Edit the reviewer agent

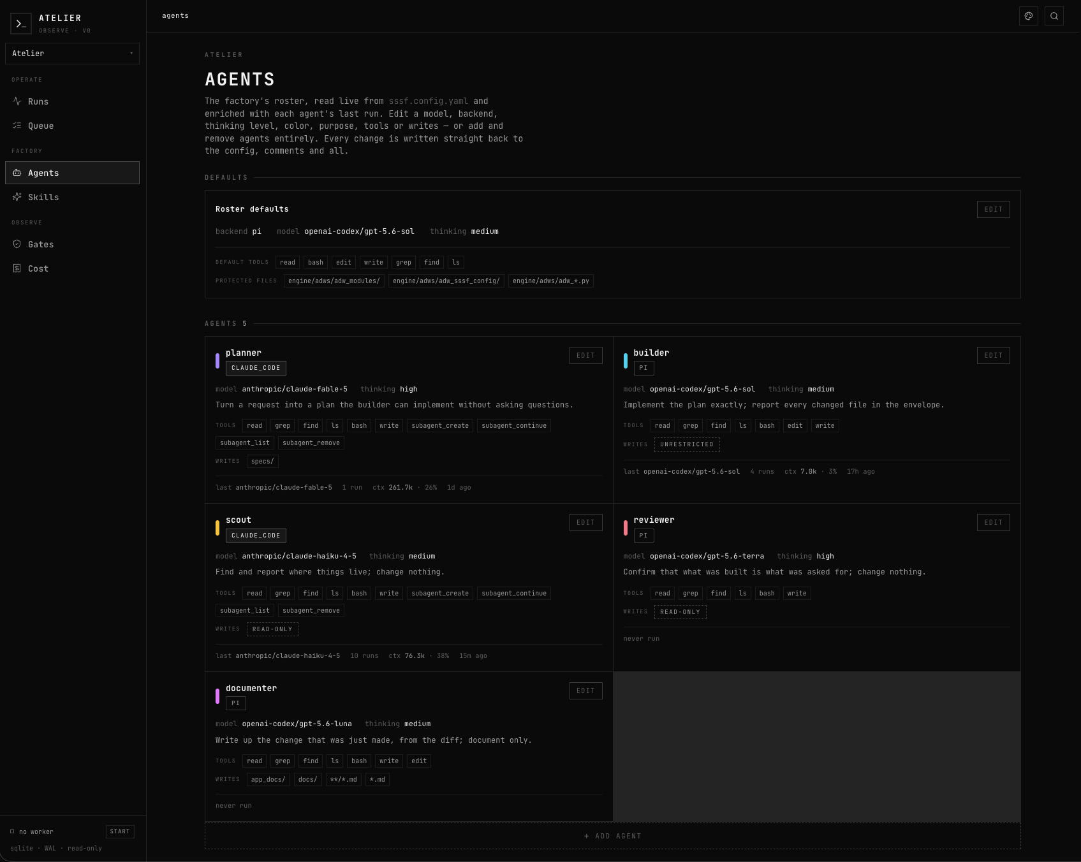coord(993,522)
